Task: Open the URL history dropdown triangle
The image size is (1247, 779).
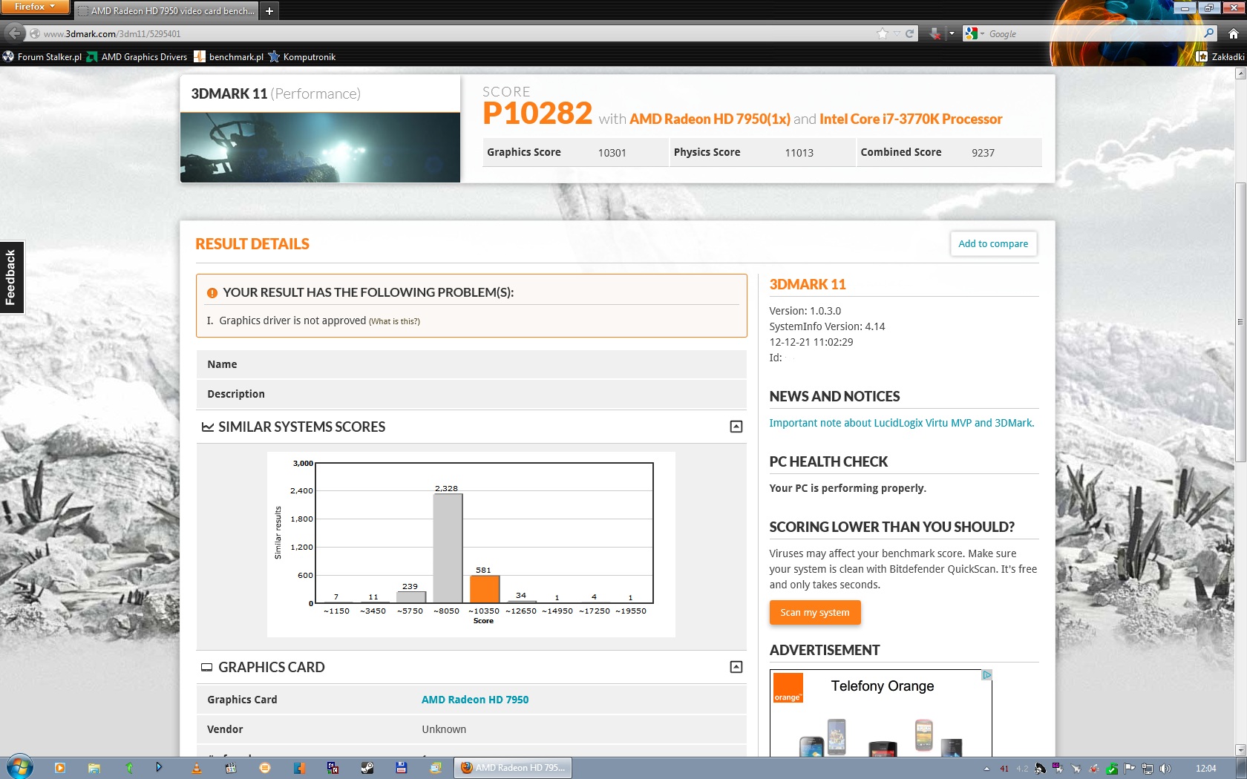Action: coord(897,33)
